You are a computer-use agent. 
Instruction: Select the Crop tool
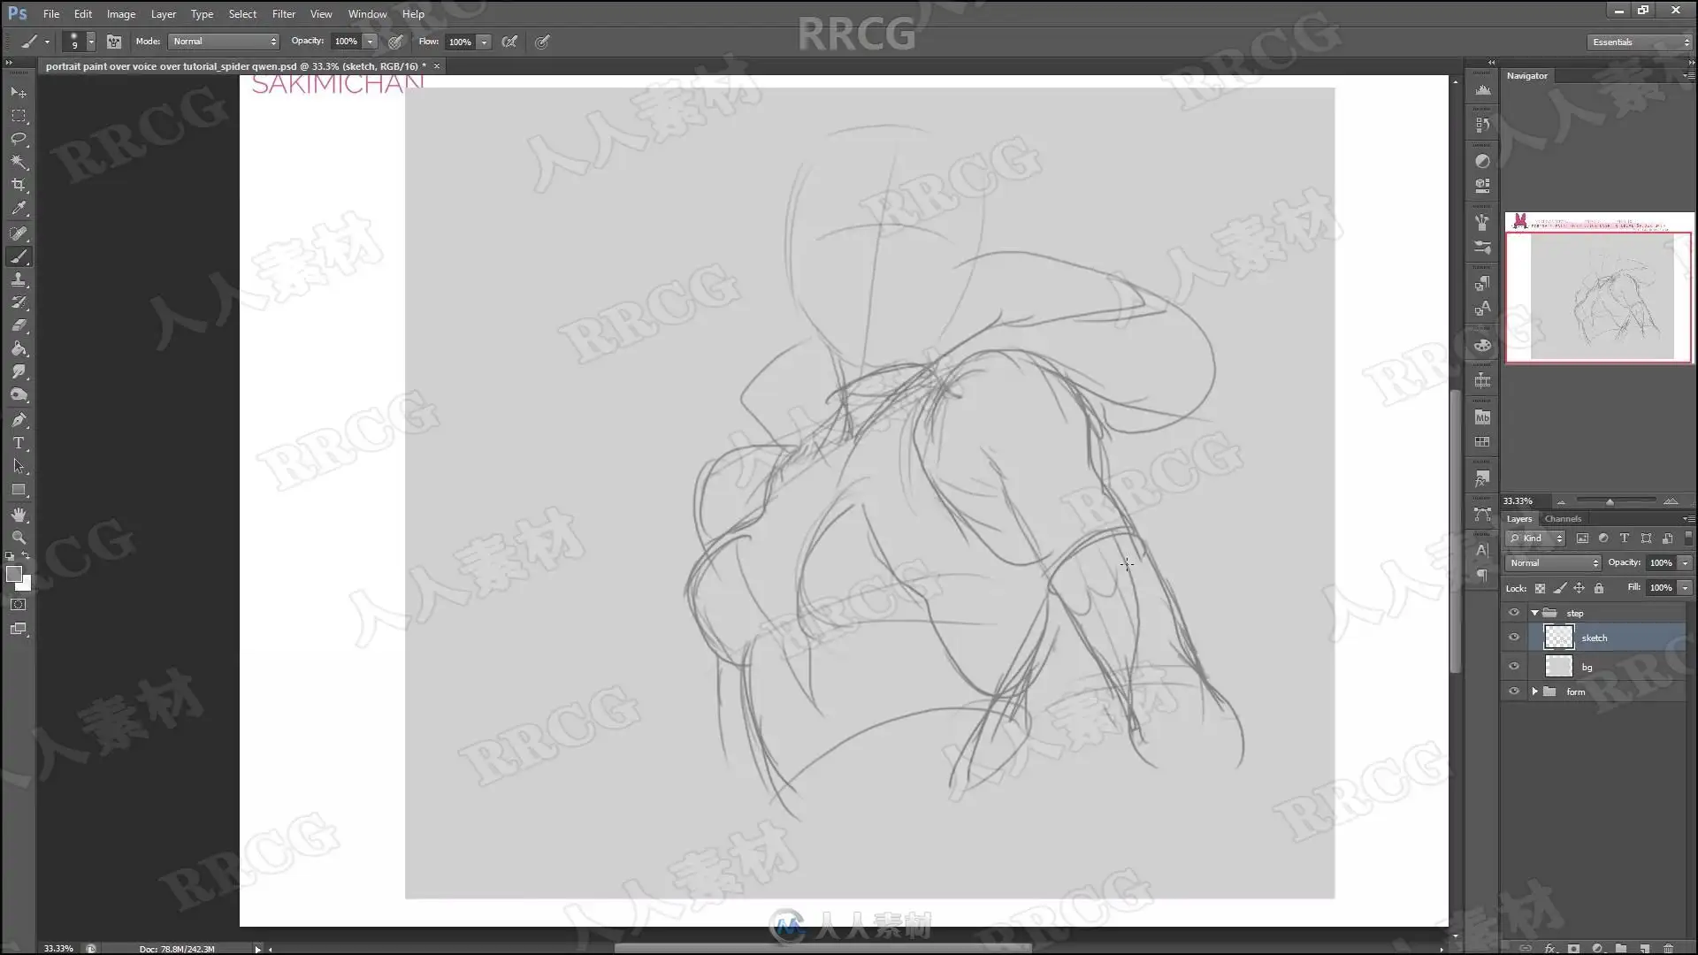tap(19, 185)
